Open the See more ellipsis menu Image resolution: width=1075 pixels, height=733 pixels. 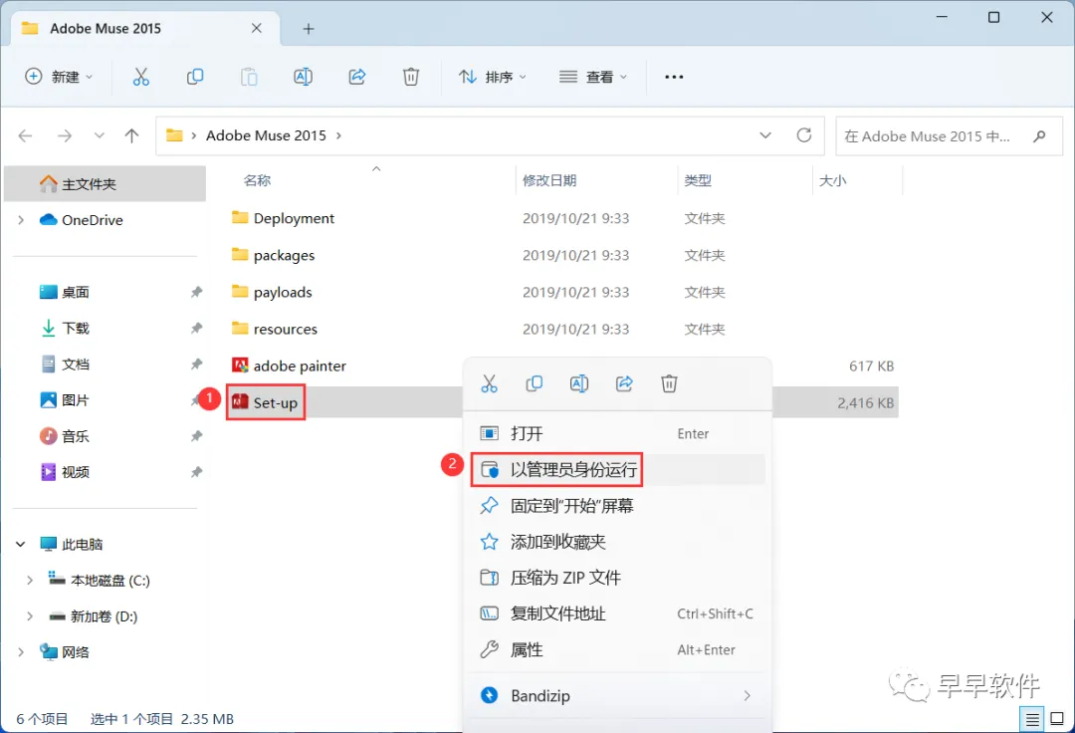pyautogui.click(x=674, y=77)
